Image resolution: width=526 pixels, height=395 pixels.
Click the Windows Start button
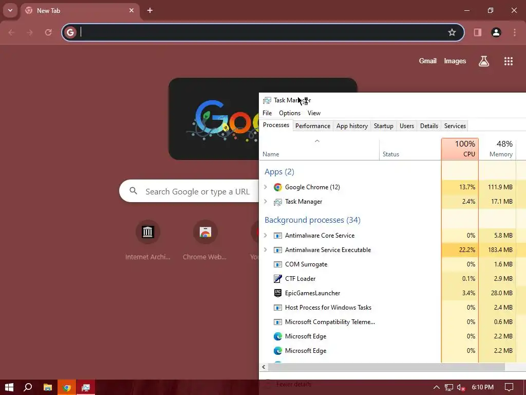pos(9,387)
